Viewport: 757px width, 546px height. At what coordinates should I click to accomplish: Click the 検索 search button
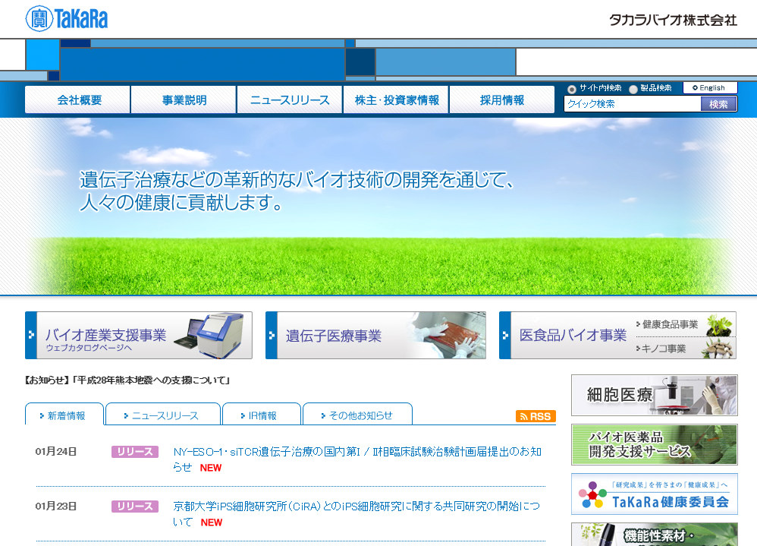(x=718, y=104)
